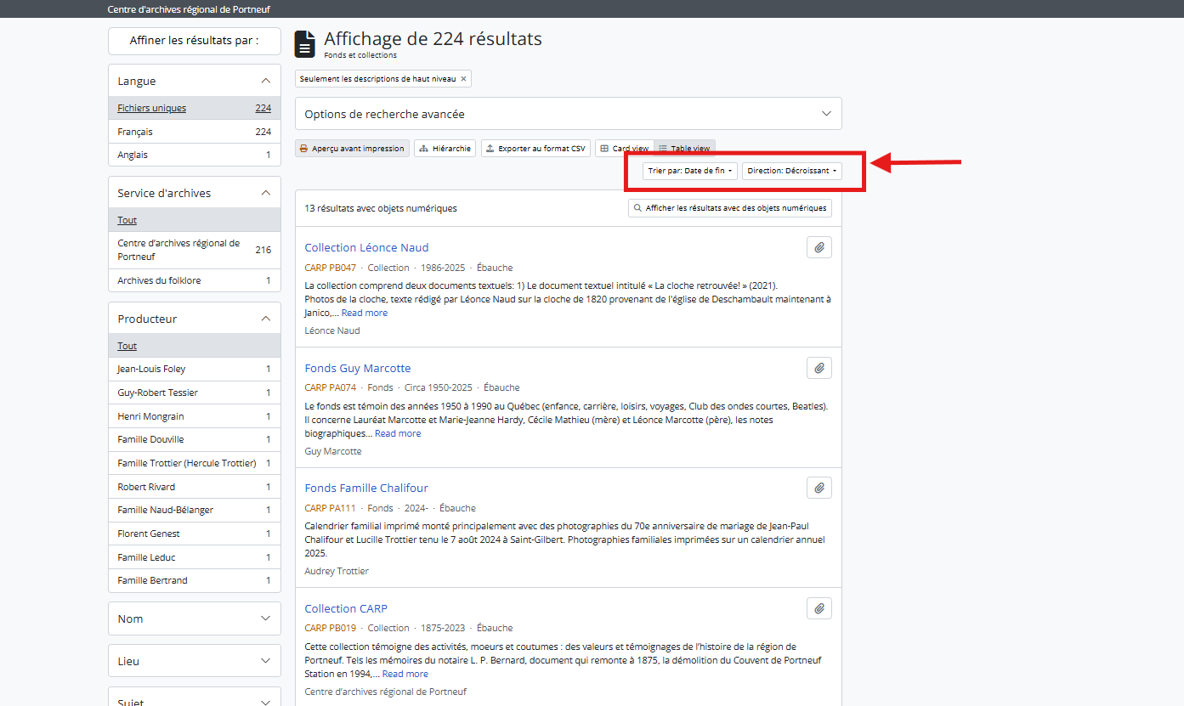This screenshot has width=1184, height=706.
Task: Click the paperclip icon for Fonds Famille Chalifour
Action: tap(819, 488)
